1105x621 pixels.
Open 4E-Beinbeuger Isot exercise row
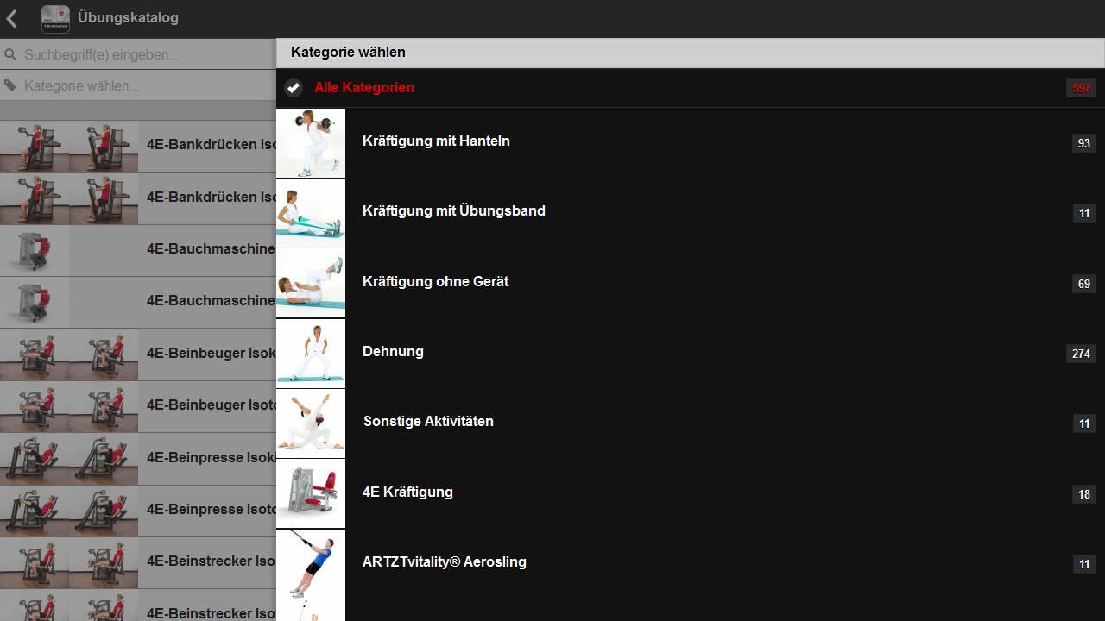tap(138, 407)
